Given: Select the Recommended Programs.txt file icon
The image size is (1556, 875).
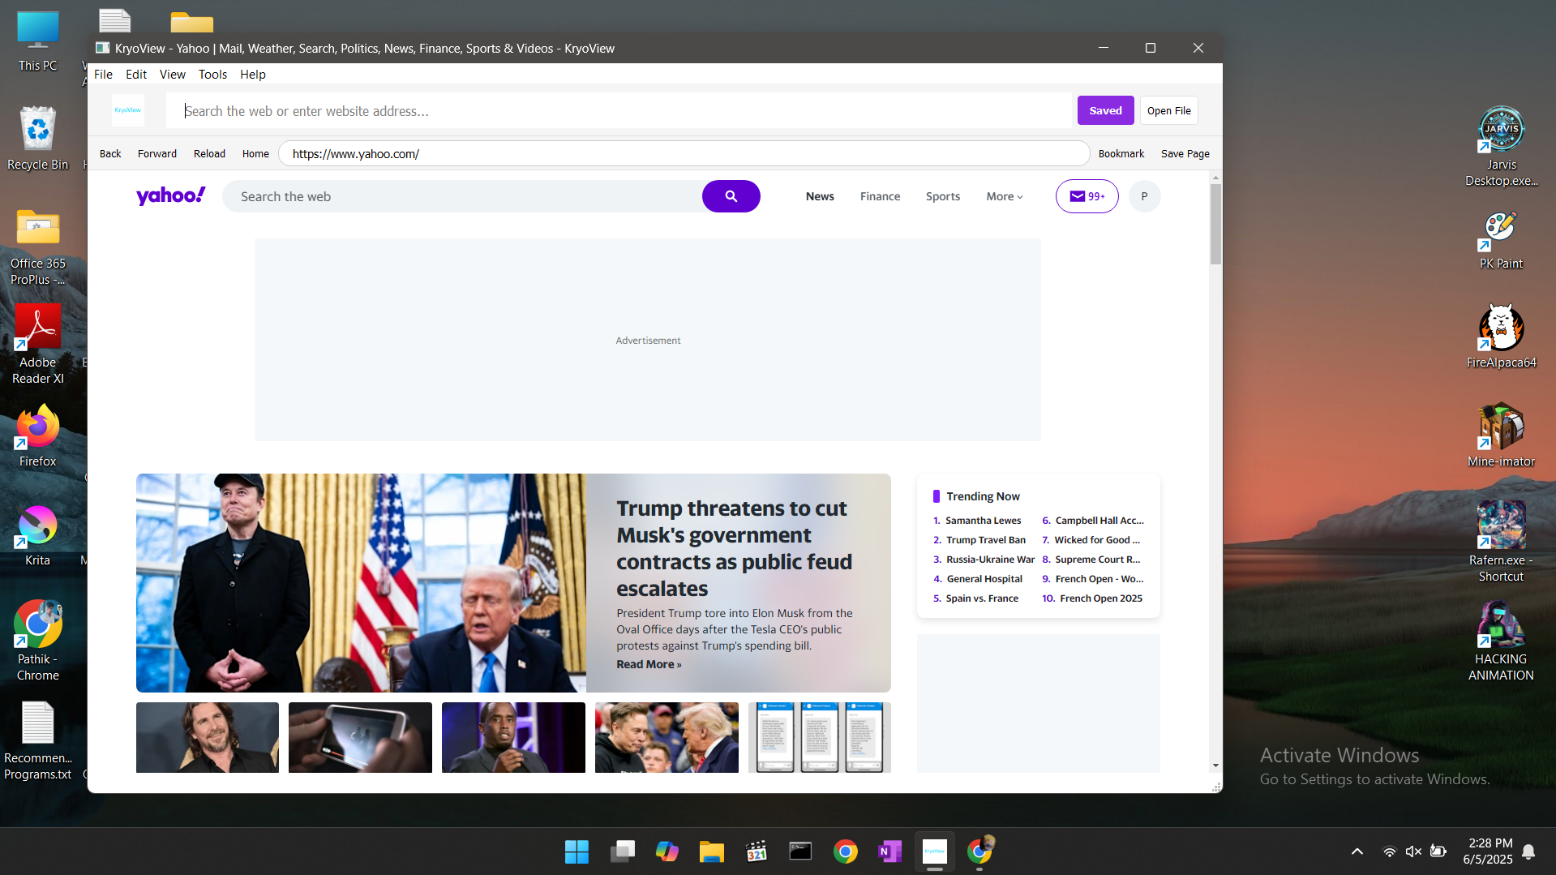Looking at the screenshot, I should click(x=38, y=741).
